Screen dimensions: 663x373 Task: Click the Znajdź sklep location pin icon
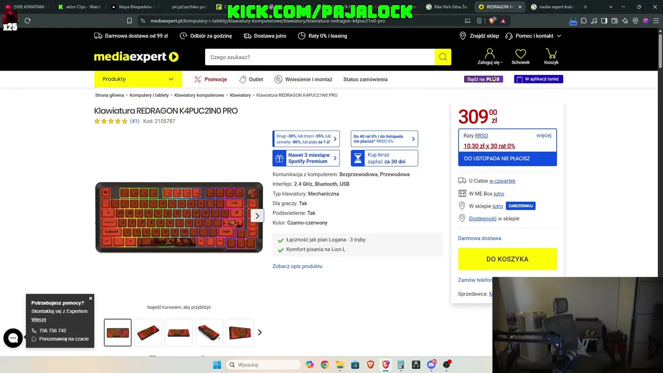pyautogui.click(x=463, y=36)
